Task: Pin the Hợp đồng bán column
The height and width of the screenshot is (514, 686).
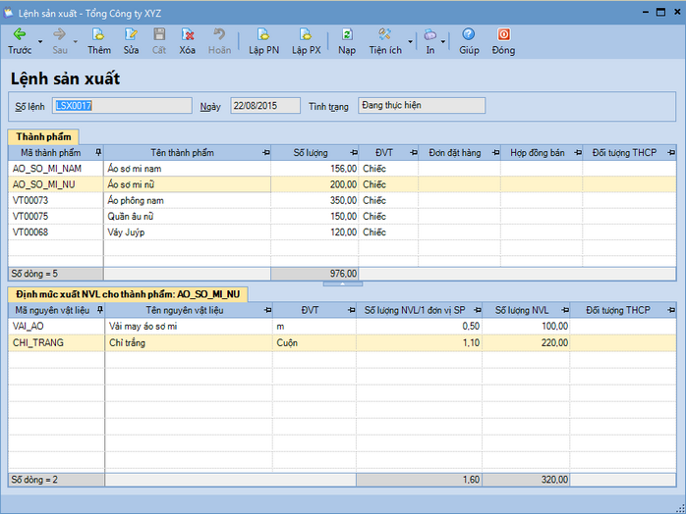Action: (578, 152)
